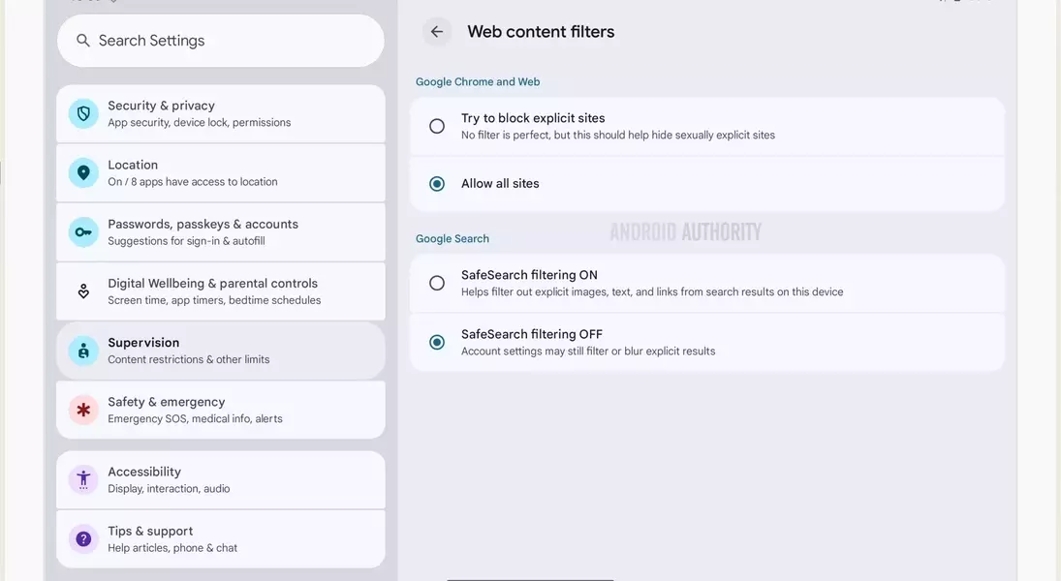Screen dimensions: 1061x581
Task: Click the Passwords key icon
Action: 83,232
